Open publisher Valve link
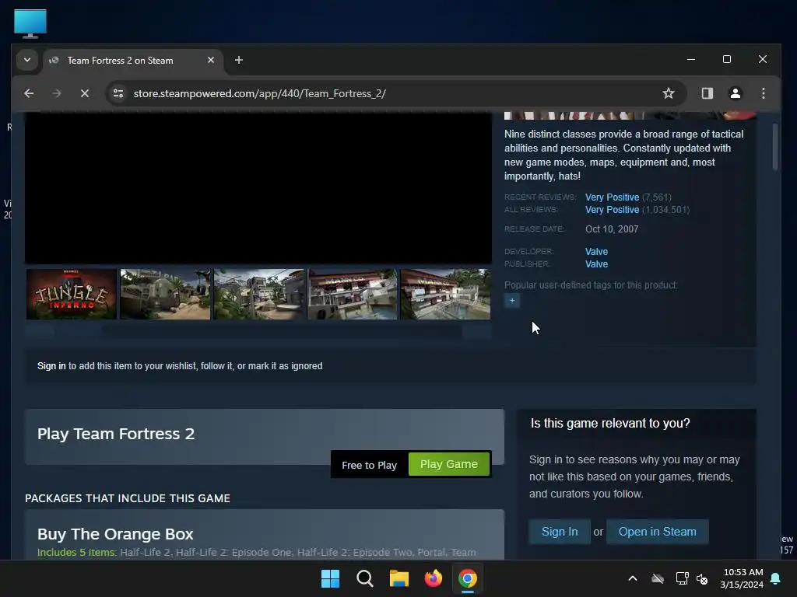Screen dimensions: 797x597 [x=596, y=264]
